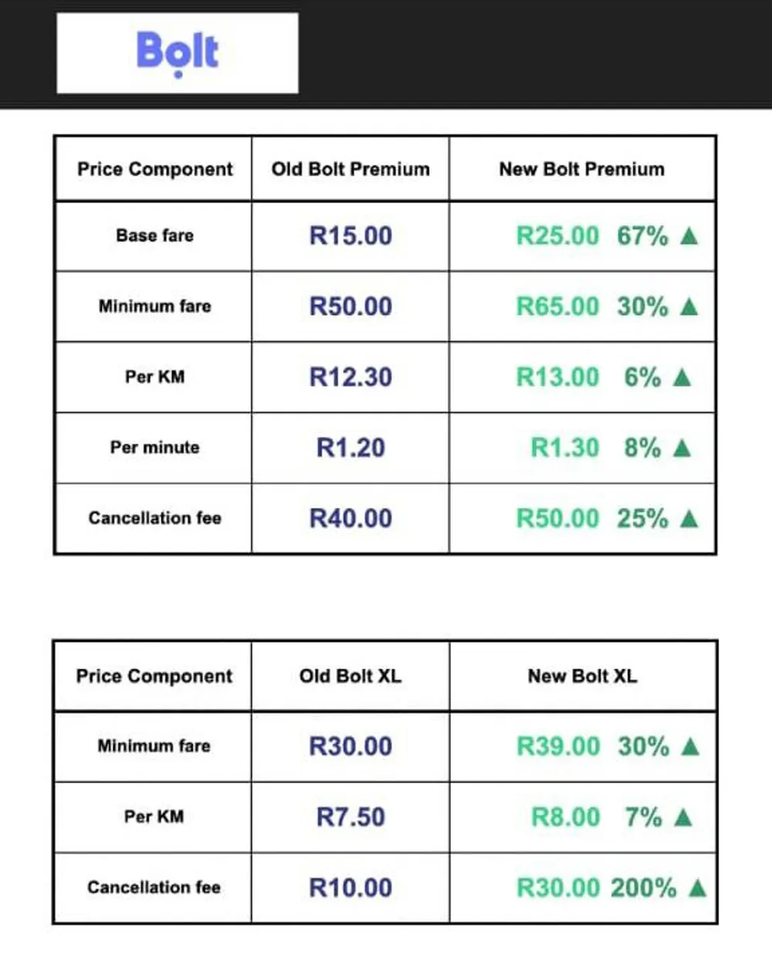Click the arrow next to 6% increase
This screenshot has height=953, width=772.
(x=682, y=377)
